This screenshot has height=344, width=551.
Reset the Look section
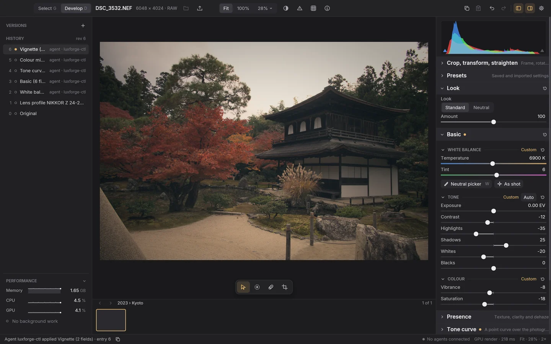click(544, 88)
